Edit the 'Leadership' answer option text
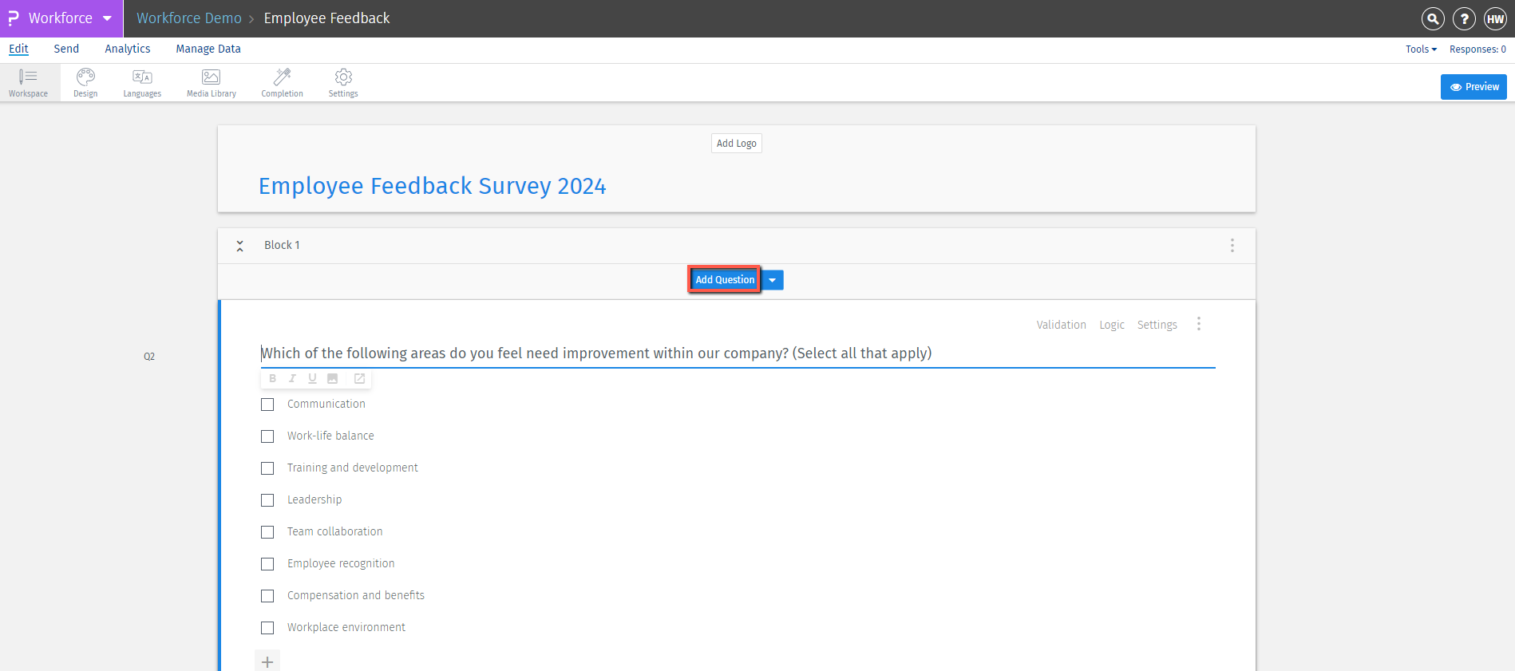1515x671 pixels. (x=314, y=499)
